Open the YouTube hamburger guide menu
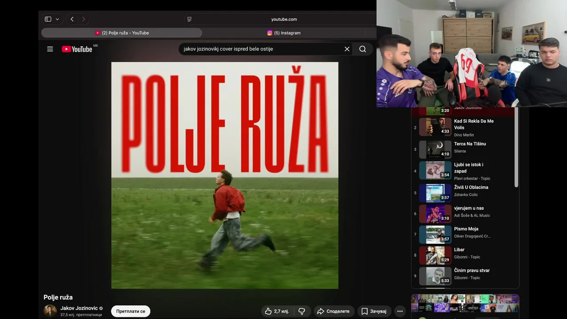The image size is (567, 319). tap(50, 49)
